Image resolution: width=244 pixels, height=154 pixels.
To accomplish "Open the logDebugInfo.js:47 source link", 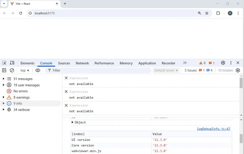I will click(x=213, y=129).
